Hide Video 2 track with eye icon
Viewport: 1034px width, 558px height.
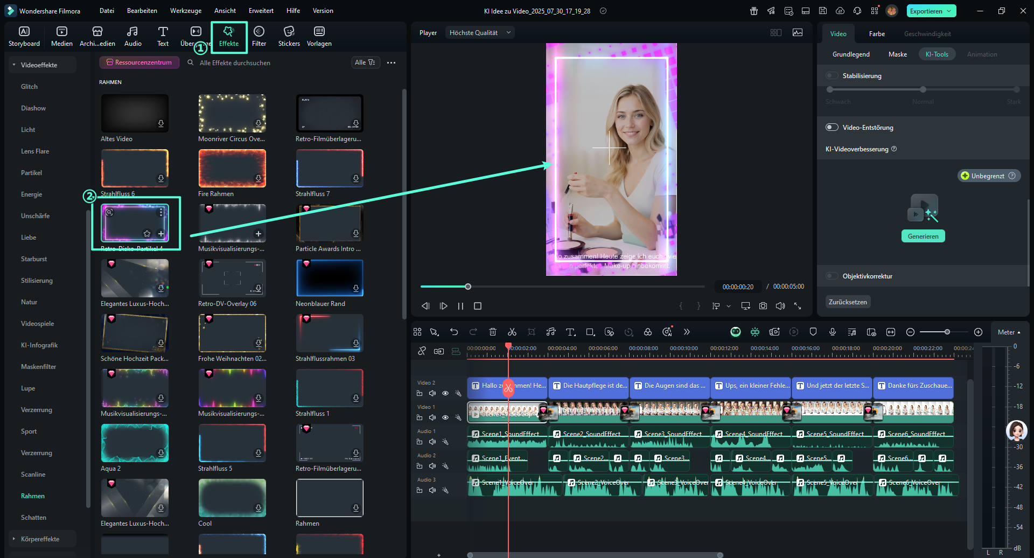445,393
